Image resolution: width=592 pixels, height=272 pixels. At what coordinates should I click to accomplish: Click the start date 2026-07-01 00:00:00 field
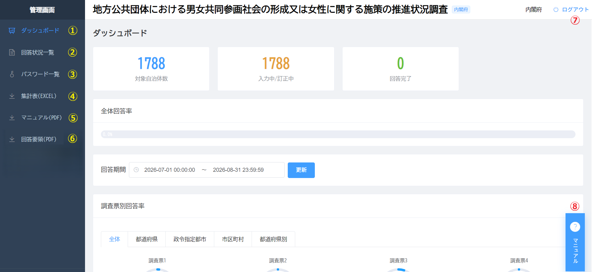pyautogui.click(x=169, y=170)
